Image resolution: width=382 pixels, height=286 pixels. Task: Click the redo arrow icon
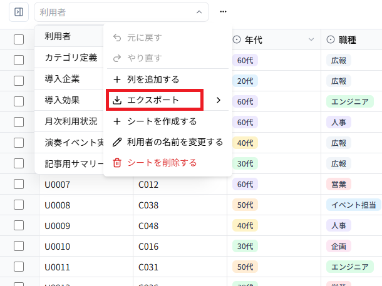[x=117, y=58]
